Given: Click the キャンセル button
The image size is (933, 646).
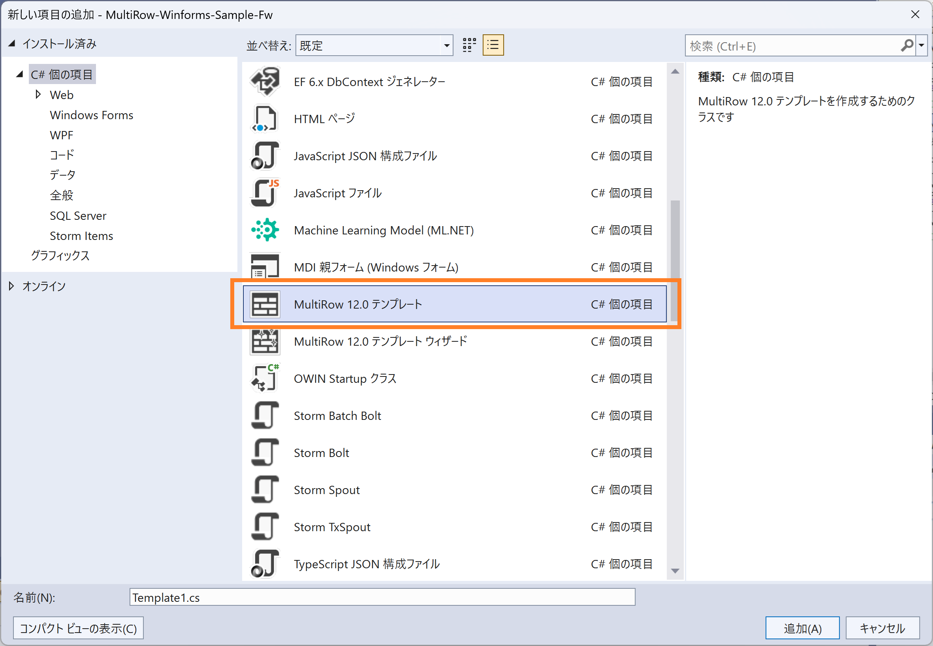Looking at the screenshot, I should coord(882,628).
